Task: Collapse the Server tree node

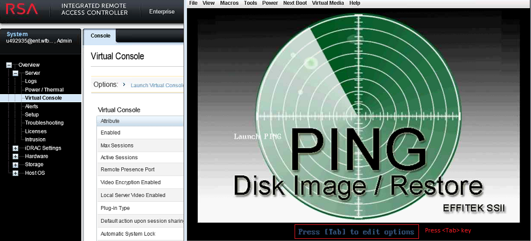Action: pyautogui.click(x=15, y=73)
